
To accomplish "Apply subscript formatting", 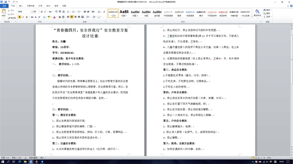I will pyautogui.click(x=36, y=17).
